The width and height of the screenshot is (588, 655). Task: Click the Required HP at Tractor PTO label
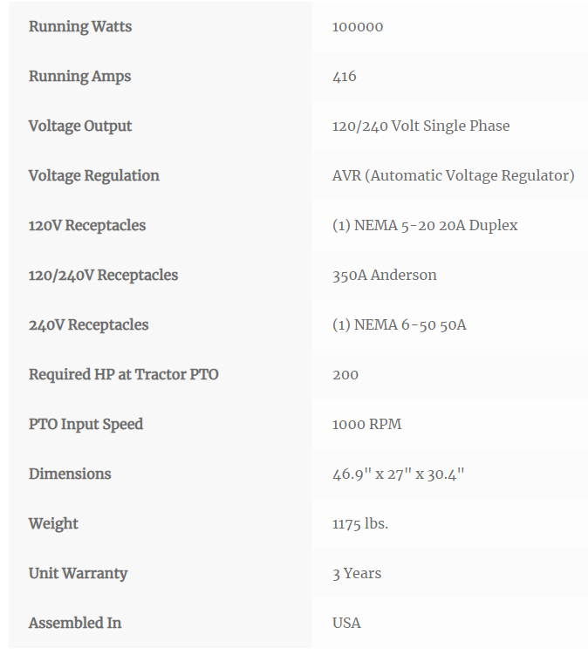pos(124,375)
